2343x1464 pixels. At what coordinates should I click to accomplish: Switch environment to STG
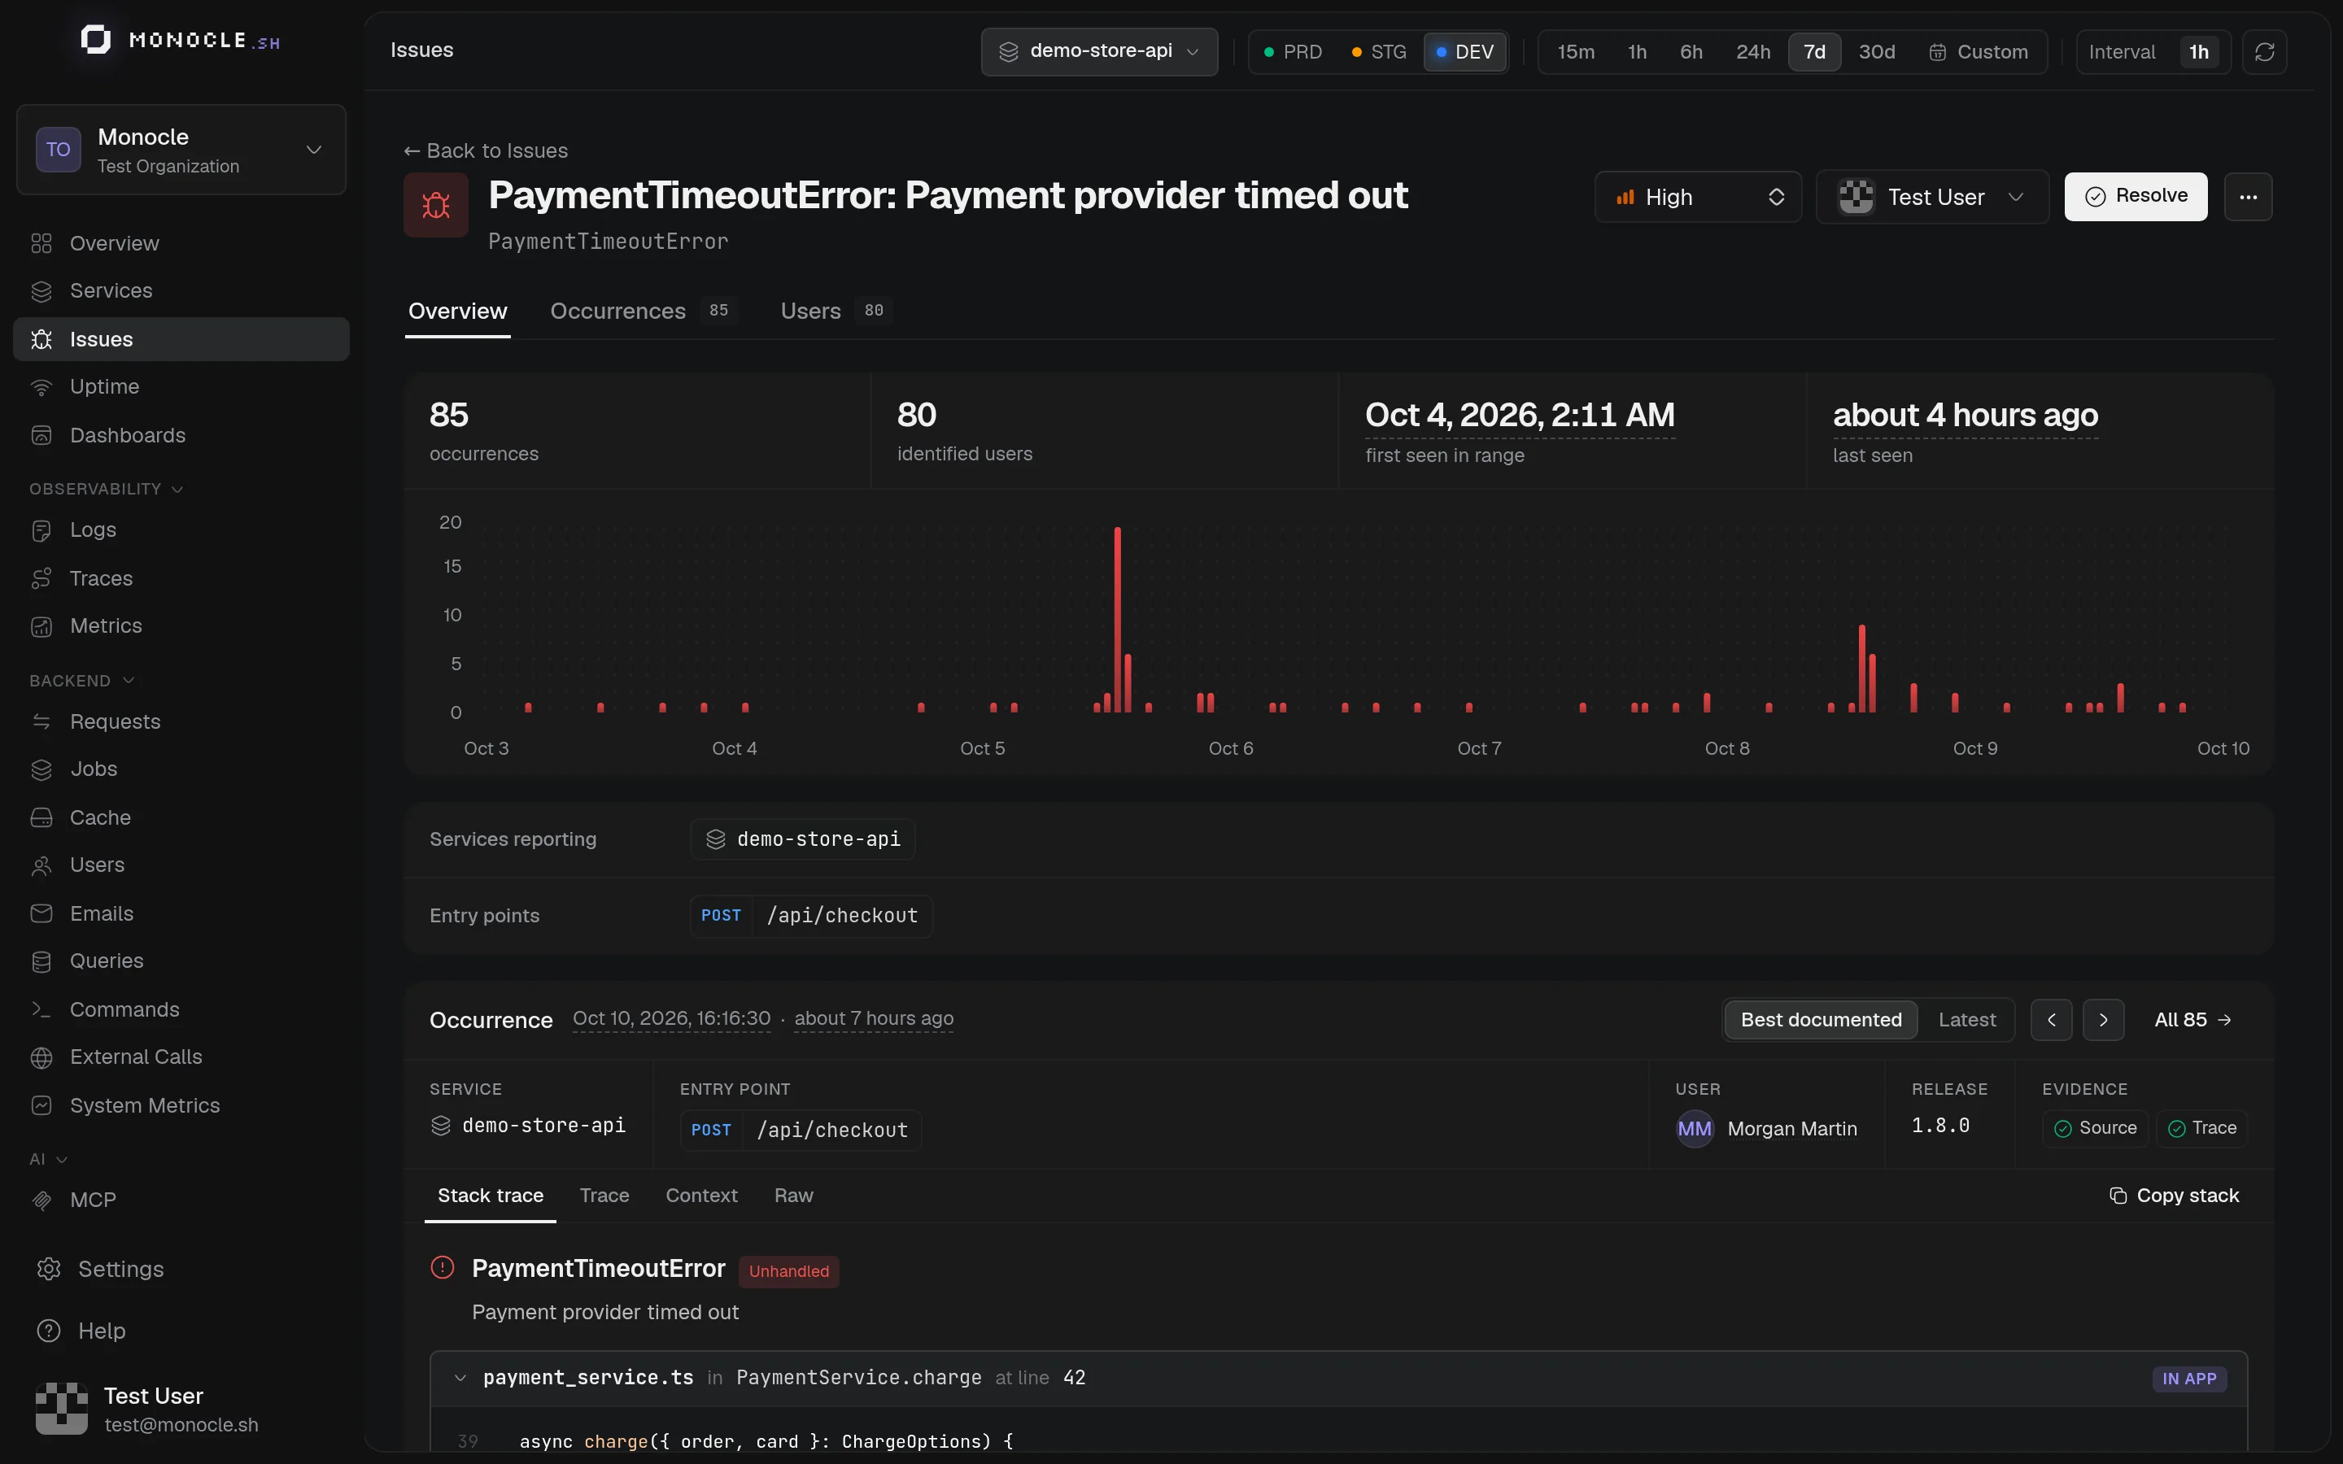[1379, 51]
